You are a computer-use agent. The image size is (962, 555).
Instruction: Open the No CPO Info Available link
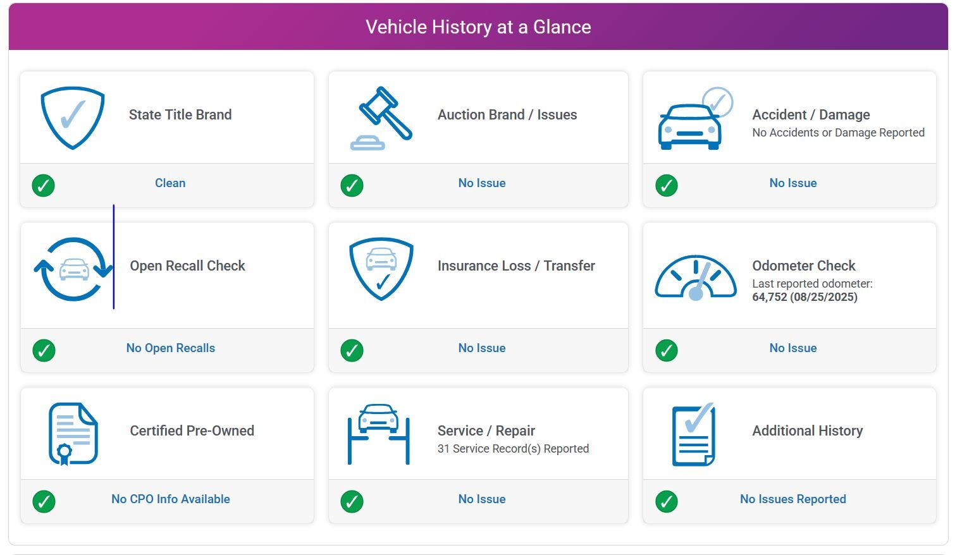pyautogui.click(x=170, y=499)
